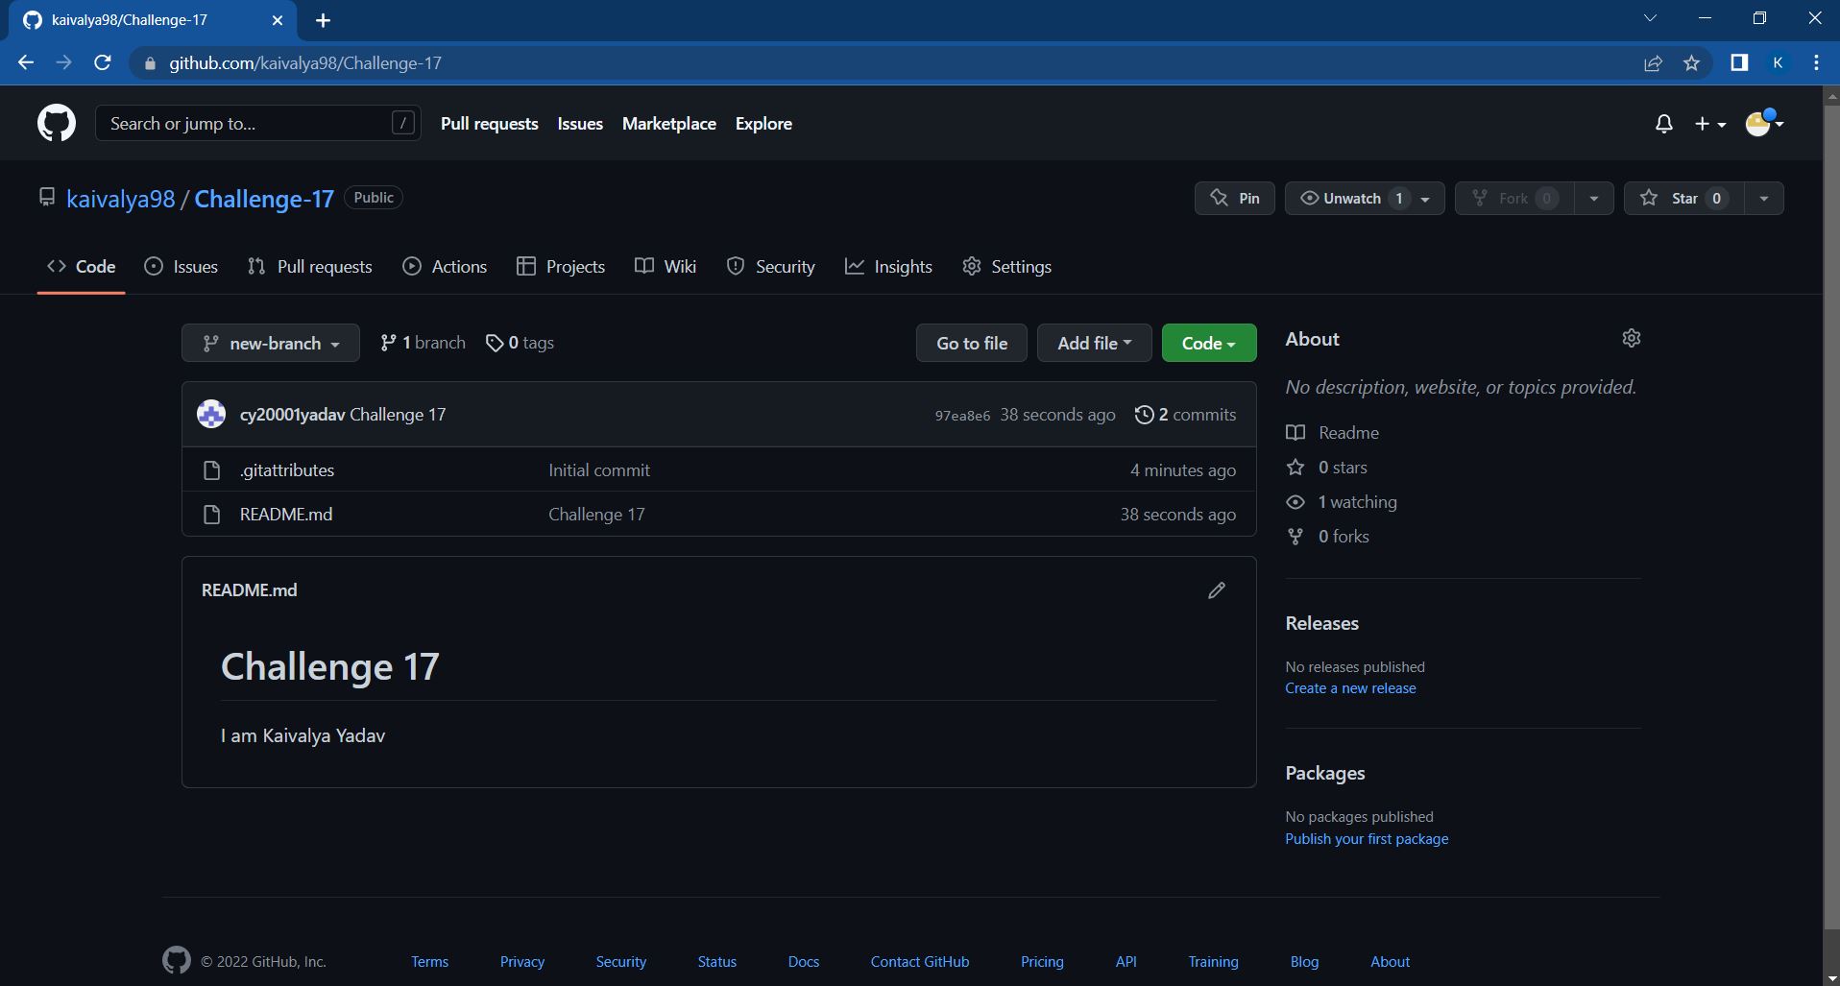Open notifications bell
The width and height of the screenshot is (1840, 986).
[x=1663, y=124]
